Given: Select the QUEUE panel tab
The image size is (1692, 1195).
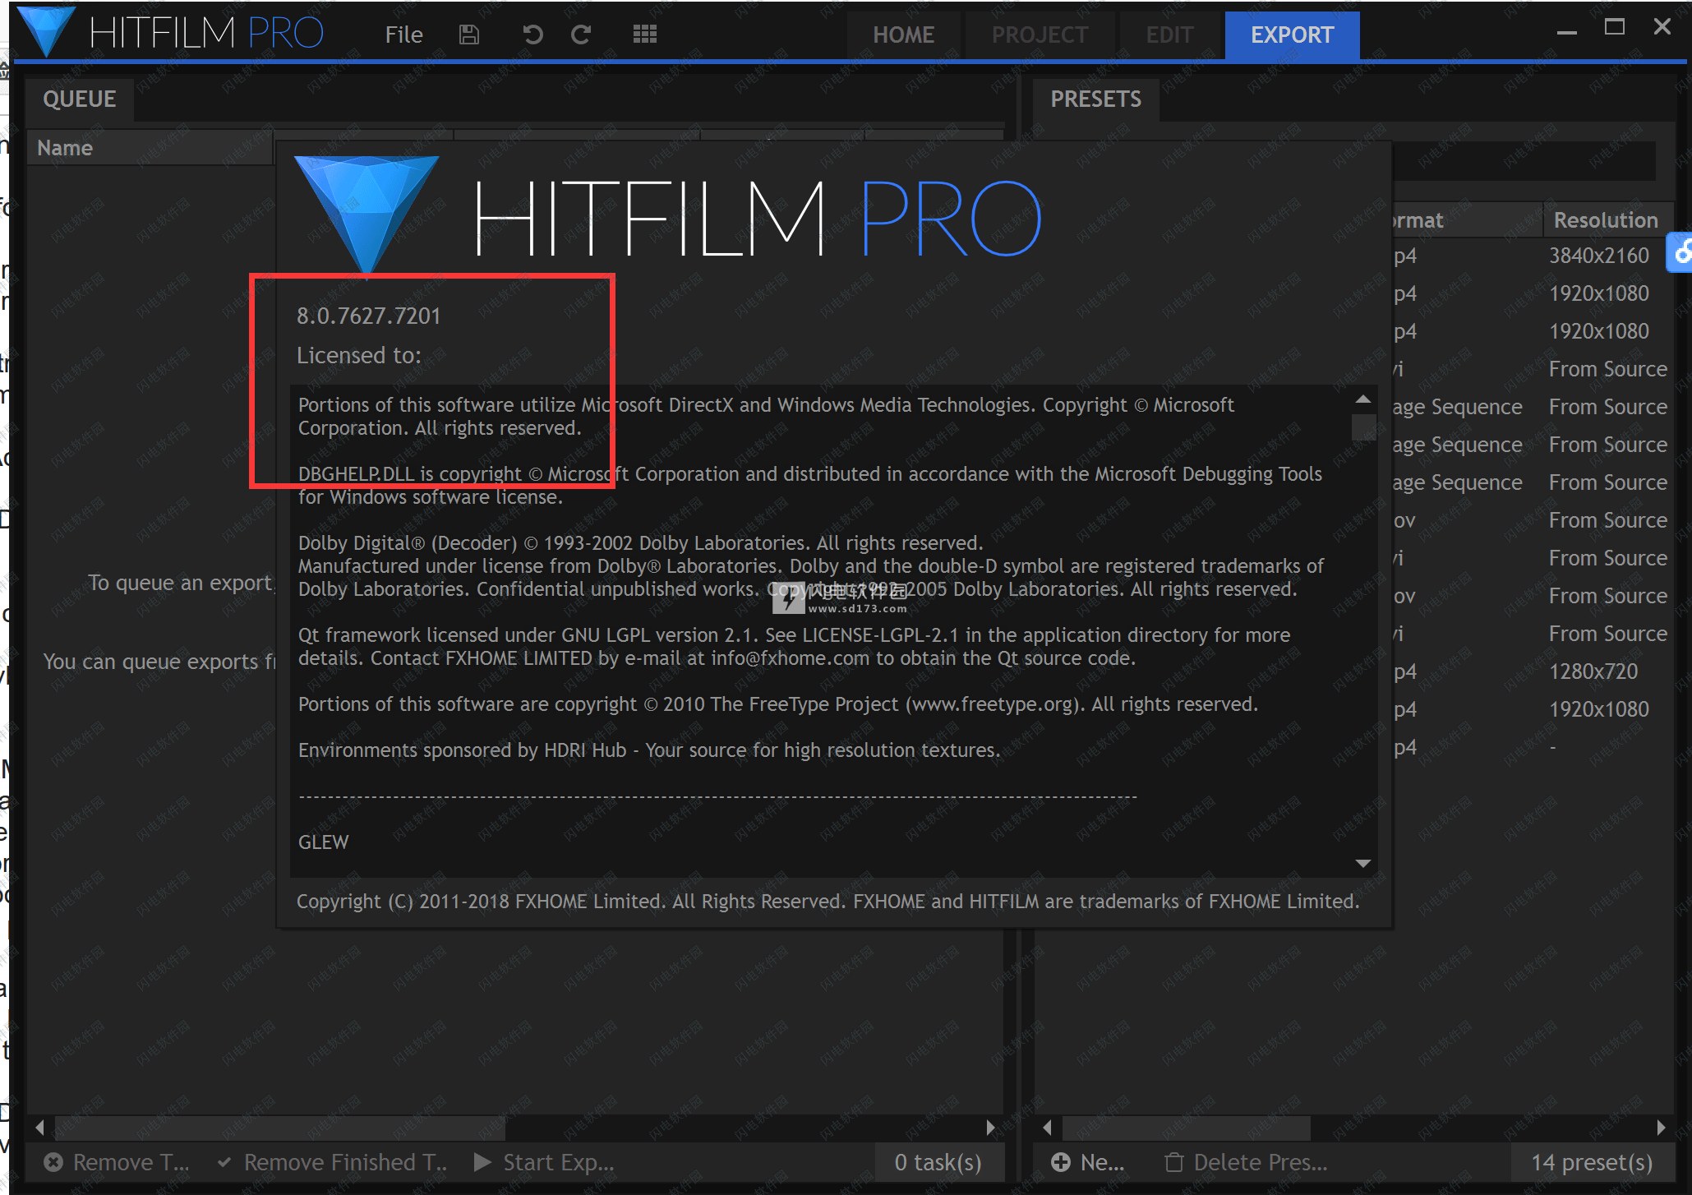Looking at the screenshot, I should (x=80, y=99).
